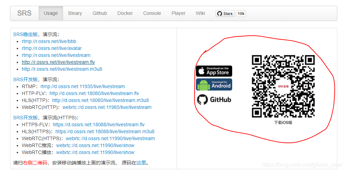
Task: Click the GitHub octocat icon in Stars button
Action: 220,14
